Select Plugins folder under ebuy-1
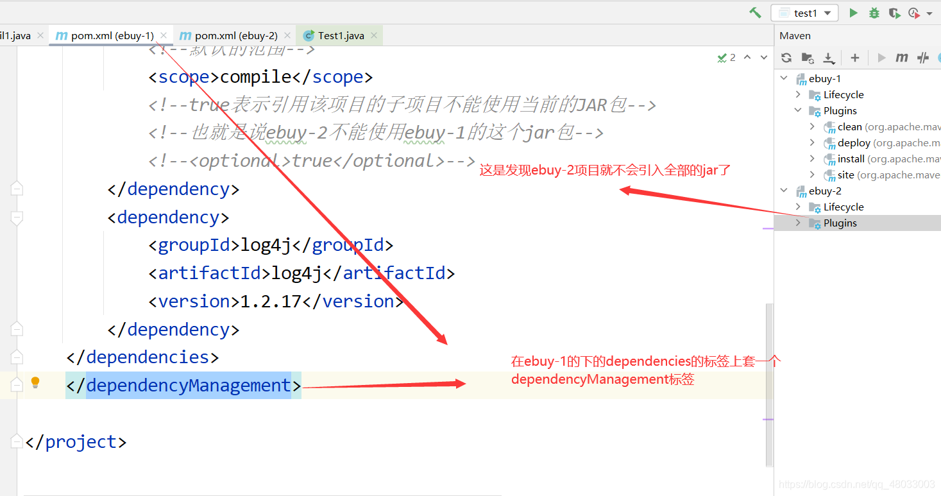Screen dimensions: 941x496 833,111
